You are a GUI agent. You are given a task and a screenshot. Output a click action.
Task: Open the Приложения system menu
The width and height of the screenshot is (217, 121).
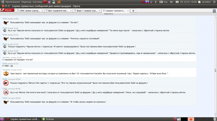click(x=11, y=2)
